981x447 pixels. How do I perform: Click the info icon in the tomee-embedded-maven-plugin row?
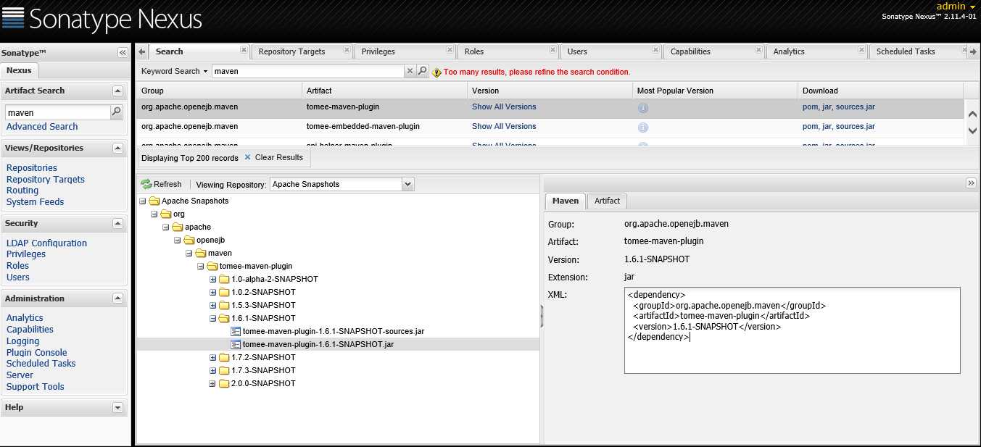pyautogui.click(x=642, y=128)
